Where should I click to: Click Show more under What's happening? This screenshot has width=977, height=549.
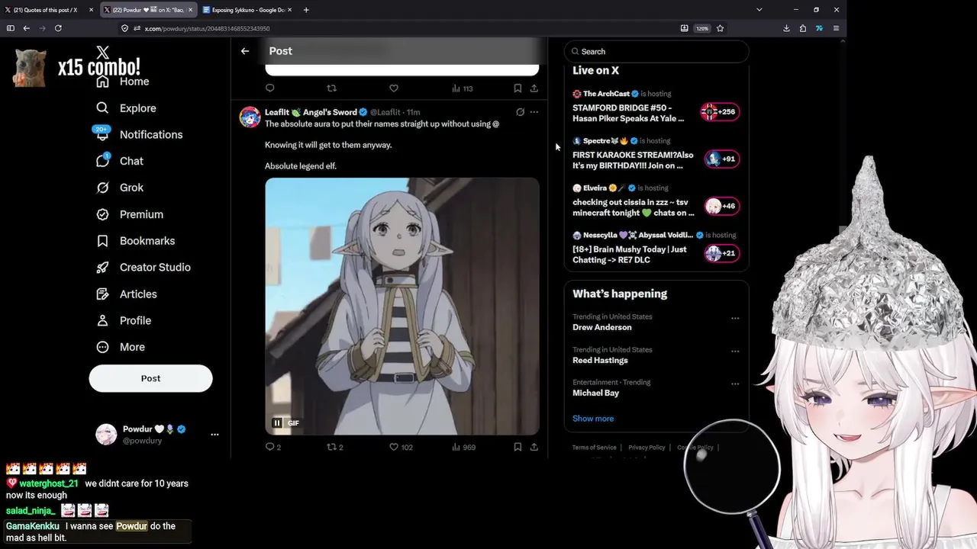click(593, 419)
